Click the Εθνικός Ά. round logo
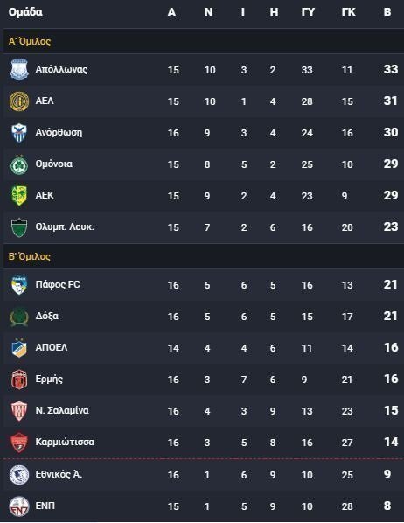The width and height of the screenshot is (404, 523). tap(19, 475)
